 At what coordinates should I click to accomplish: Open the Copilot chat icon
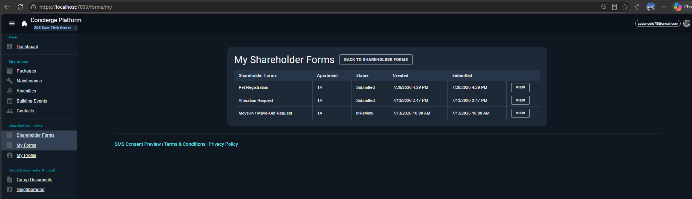[677, 7]
